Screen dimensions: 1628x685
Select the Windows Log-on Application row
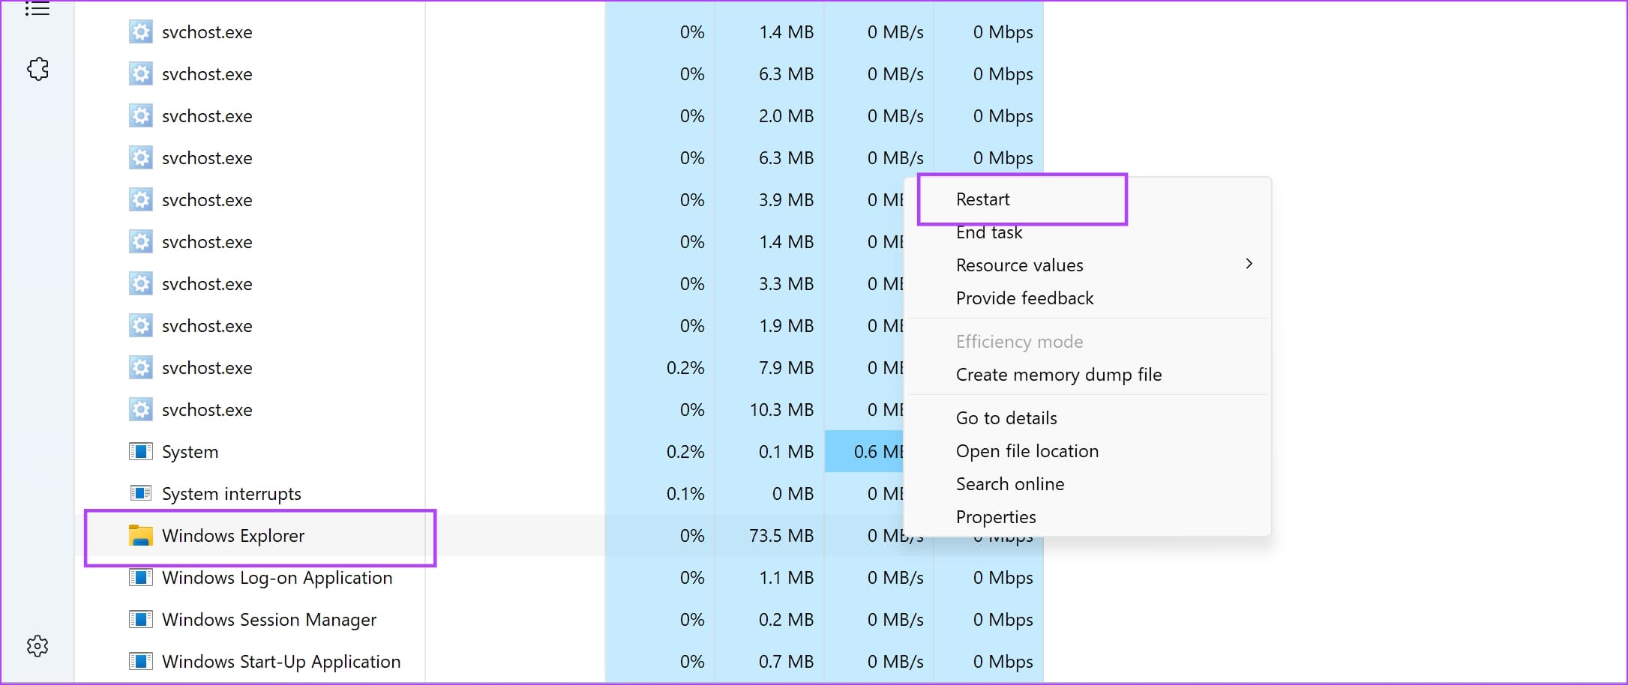pos(277,577)
